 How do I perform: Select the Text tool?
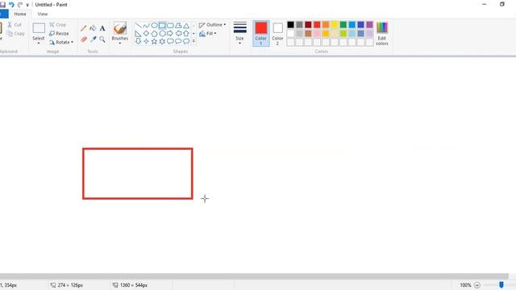pyautogui.click(x=102, y=29)
